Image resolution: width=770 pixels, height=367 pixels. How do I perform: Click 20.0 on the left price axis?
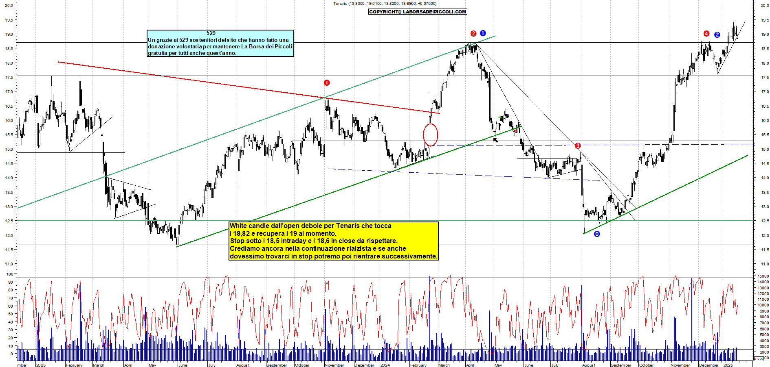(x=9, y=5)
